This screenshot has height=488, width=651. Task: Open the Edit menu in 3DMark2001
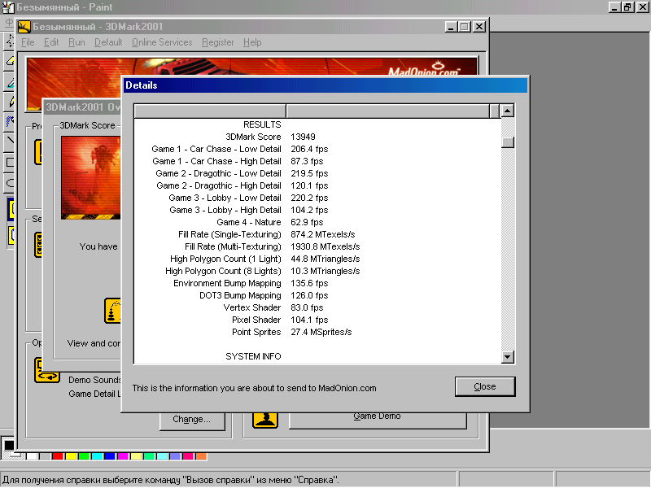tap(51, 42)
